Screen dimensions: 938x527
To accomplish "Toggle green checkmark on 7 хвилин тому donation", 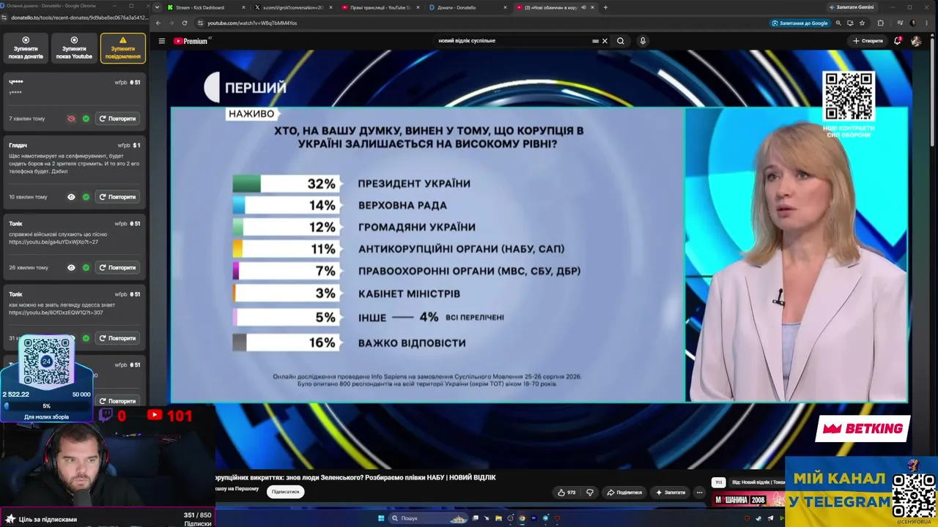I will [x=86, y=119].
